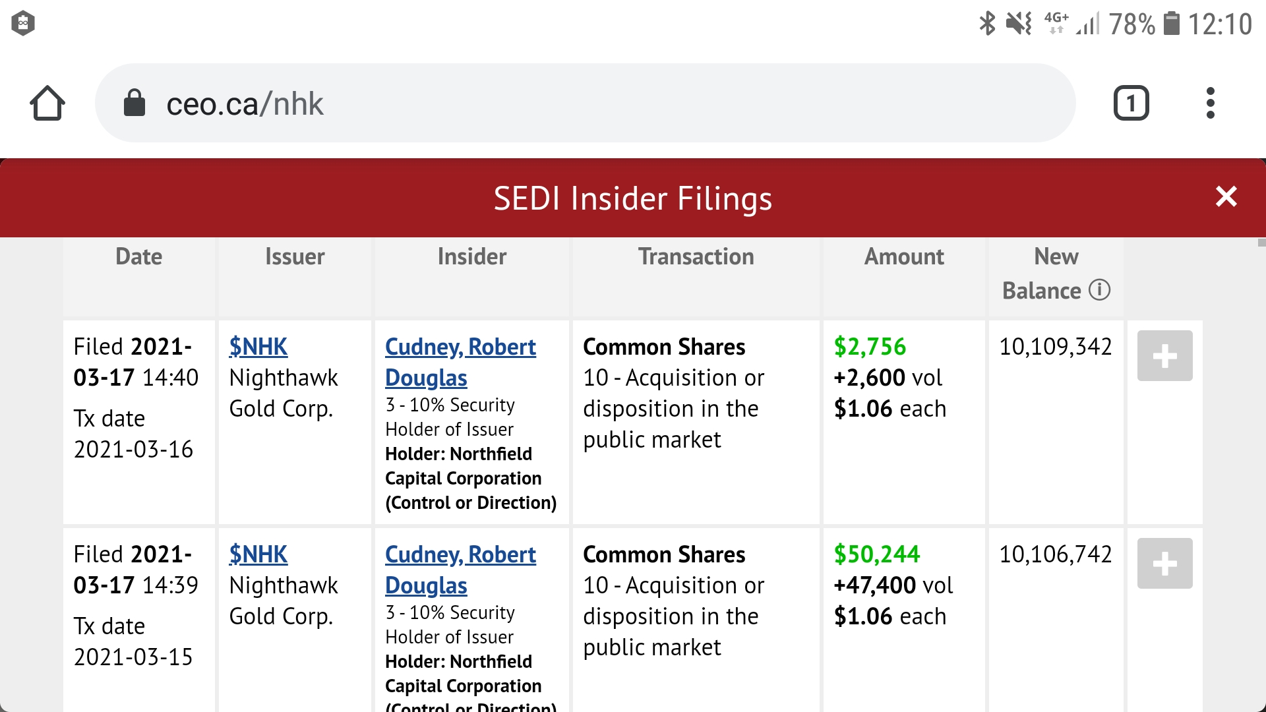Open the tab switcher showing 1 tab
This screenshot has width=1266, height=712.
coord(1131,104)
